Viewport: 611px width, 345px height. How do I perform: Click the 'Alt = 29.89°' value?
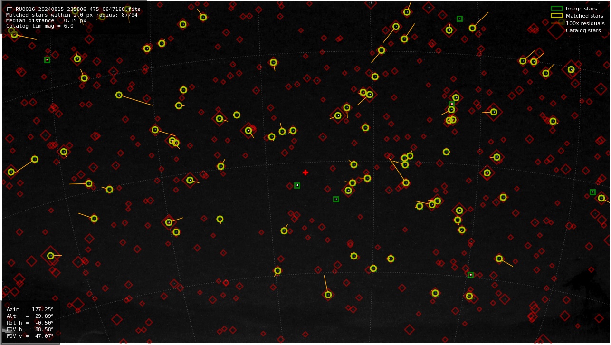pos(30,316)
